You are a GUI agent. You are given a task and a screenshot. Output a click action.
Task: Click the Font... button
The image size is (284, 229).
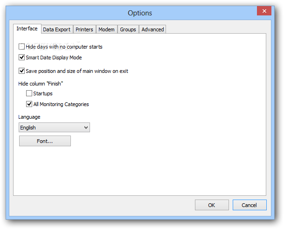[45, 141]
